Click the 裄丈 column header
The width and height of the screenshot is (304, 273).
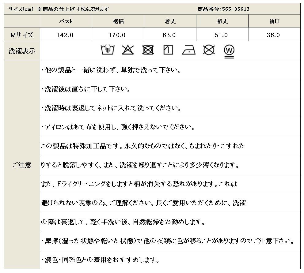(222, 21)
